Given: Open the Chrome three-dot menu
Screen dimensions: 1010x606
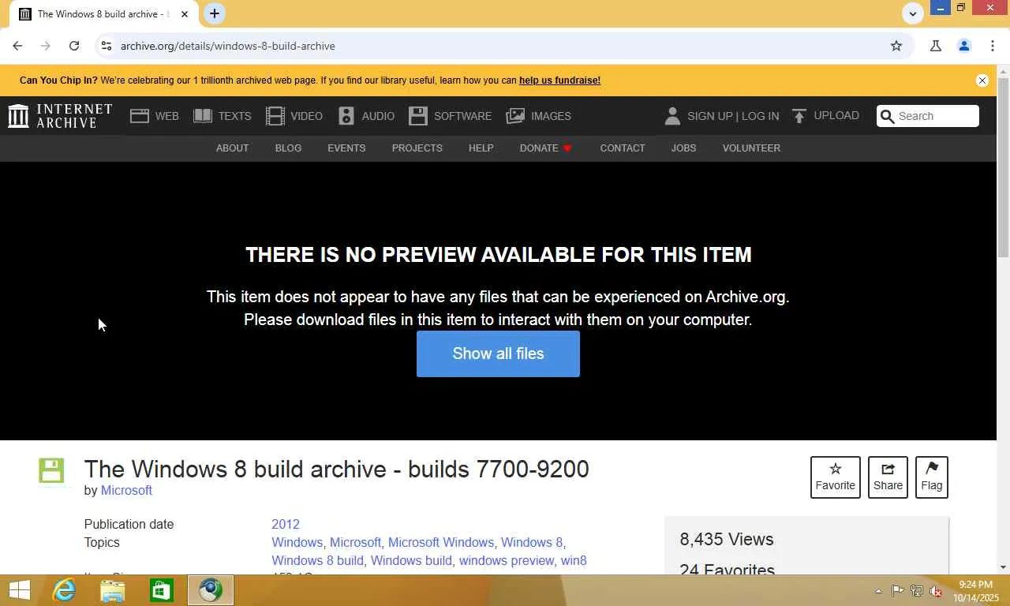Looking at the screenshot, I should [x=993, y=46].
